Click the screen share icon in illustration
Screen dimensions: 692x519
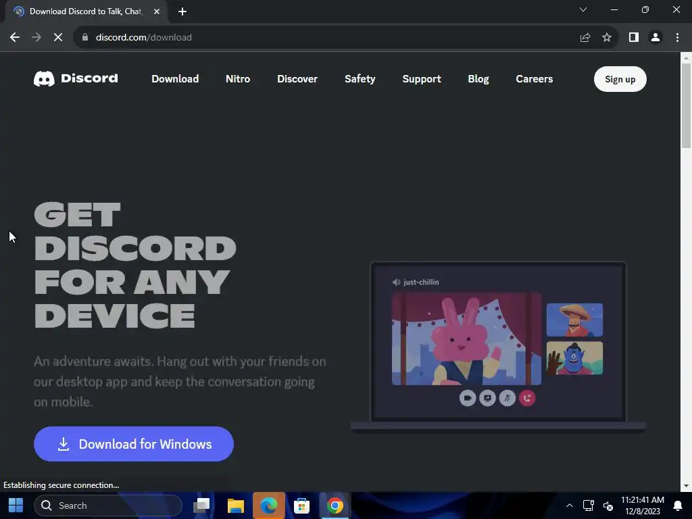487,398
